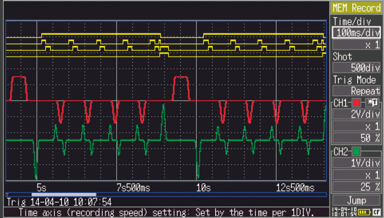
Task: Select the time axis x 1 magnification
Action: (357, 45)
